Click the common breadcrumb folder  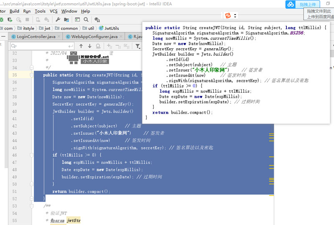tap(66, 28)
